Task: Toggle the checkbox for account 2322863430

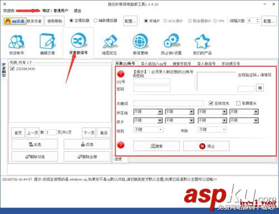Action: (x=12, y=69)
